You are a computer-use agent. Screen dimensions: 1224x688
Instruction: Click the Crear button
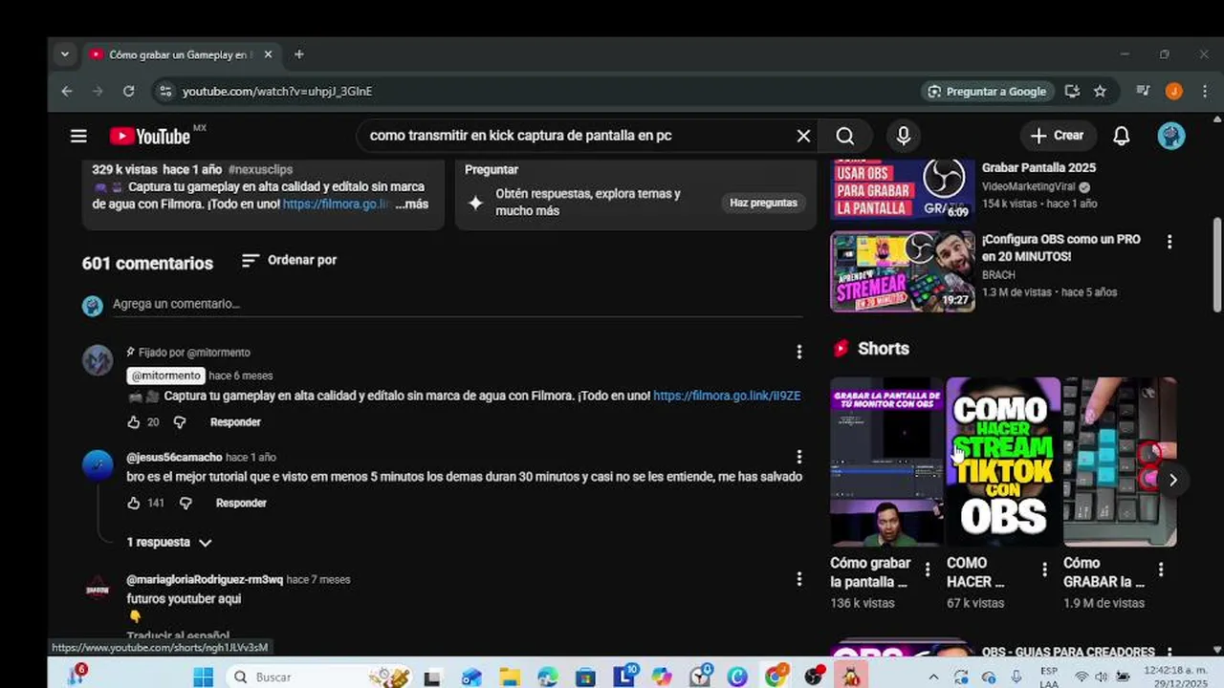[x=1057, y=136]
